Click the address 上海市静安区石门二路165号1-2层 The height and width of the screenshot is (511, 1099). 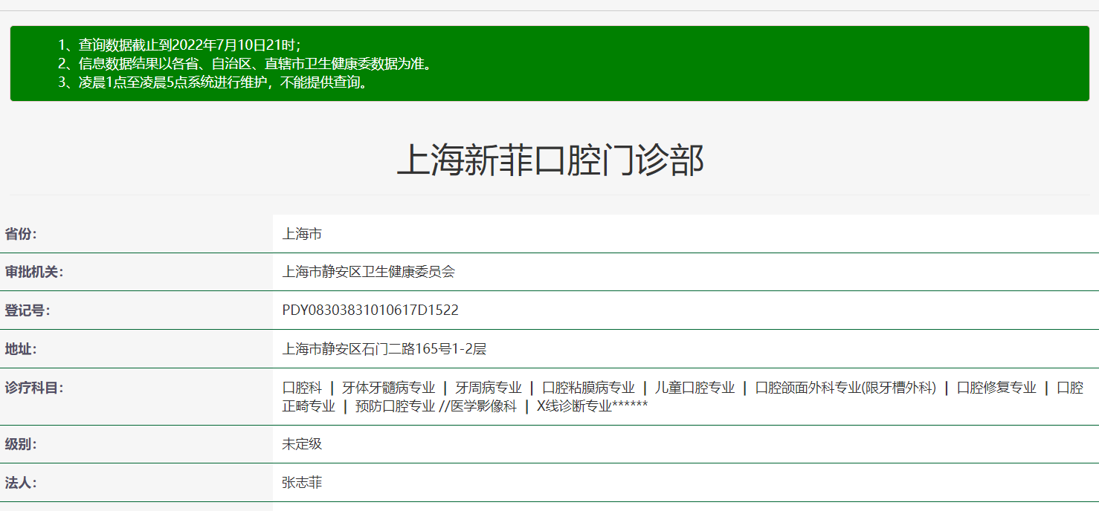pyautogui.click(x=384, y=349)
